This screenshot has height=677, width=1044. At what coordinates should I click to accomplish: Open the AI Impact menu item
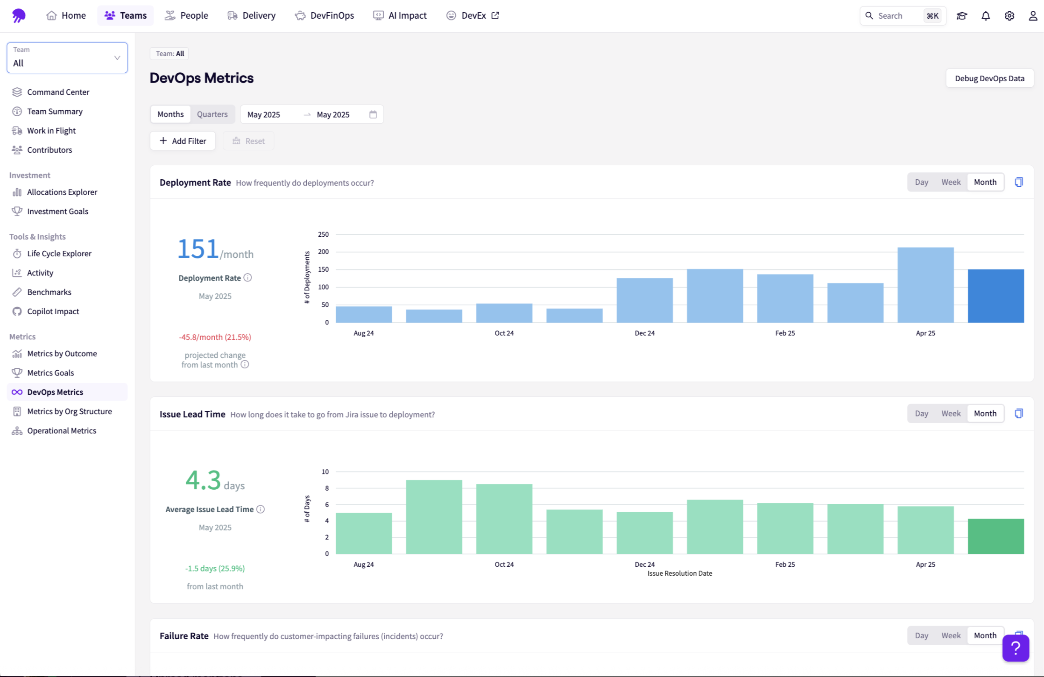[400, 15]
